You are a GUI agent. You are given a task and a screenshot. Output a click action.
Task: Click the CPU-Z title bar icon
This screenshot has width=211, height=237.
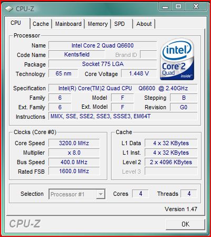tap(9, 9)
